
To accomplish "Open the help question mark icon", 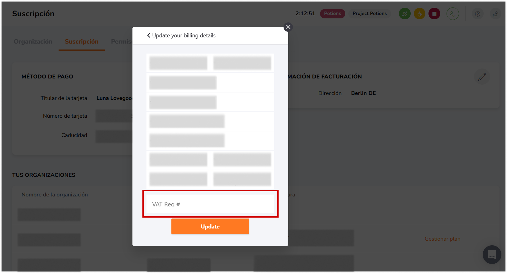I will [477, 14].
